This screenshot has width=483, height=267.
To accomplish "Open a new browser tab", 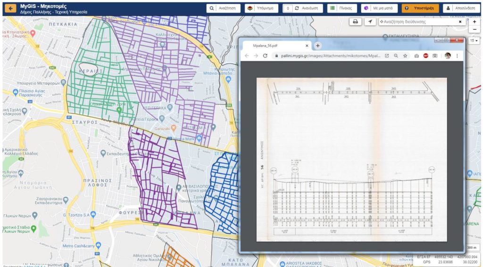I will [x=318, y=46].
